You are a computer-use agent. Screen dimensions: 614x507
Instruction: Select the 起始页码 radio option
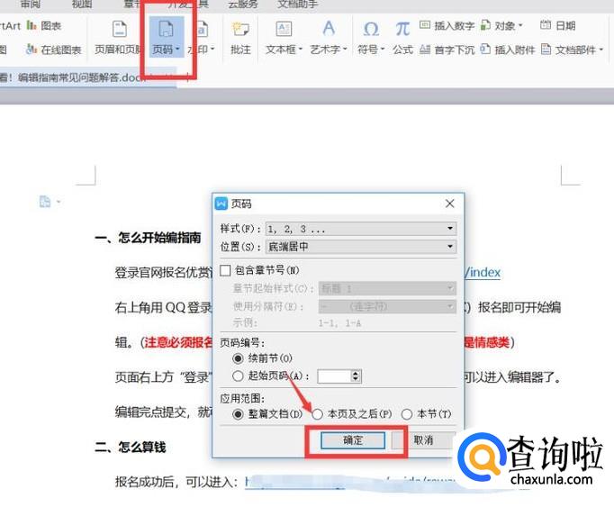(x=238, y=376)
